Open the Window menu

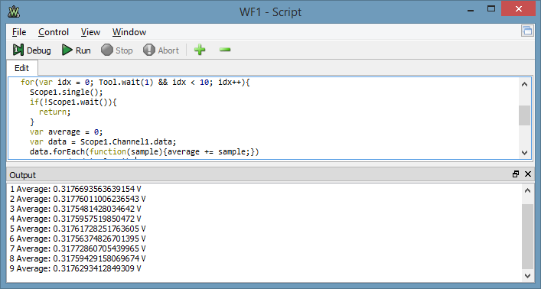point(129,32)
